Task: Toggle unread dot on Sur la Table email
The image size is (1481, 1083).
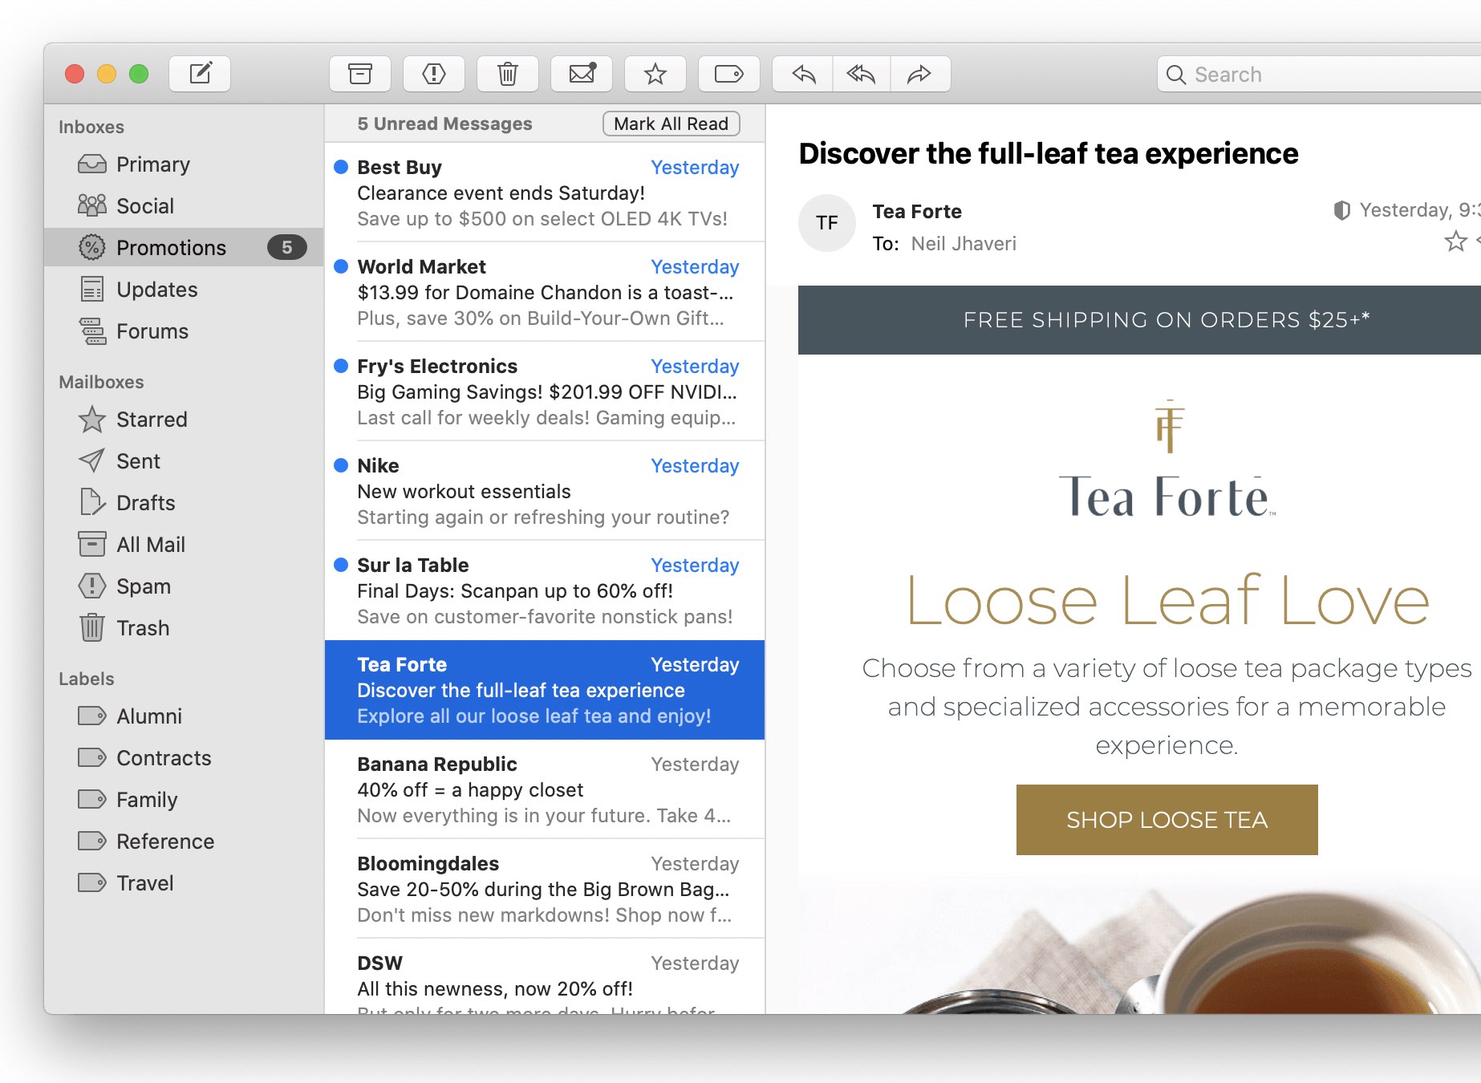Action: tap(341, 565)
